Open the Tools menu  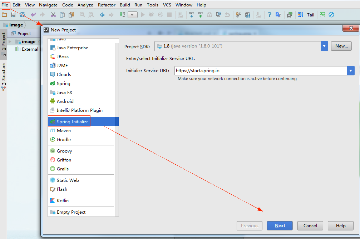click(x=153, y=5)
